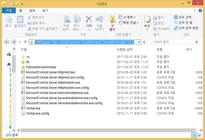Image resolution: width=205 pixels, height=140 pixels.
Task: Click 선택 영역 반전 (Invert selection)
Action: pos(186,28)
